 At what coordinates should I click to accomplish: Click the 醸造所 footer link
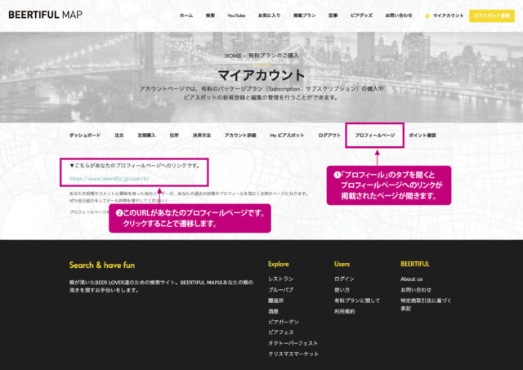tap(276, 301)
